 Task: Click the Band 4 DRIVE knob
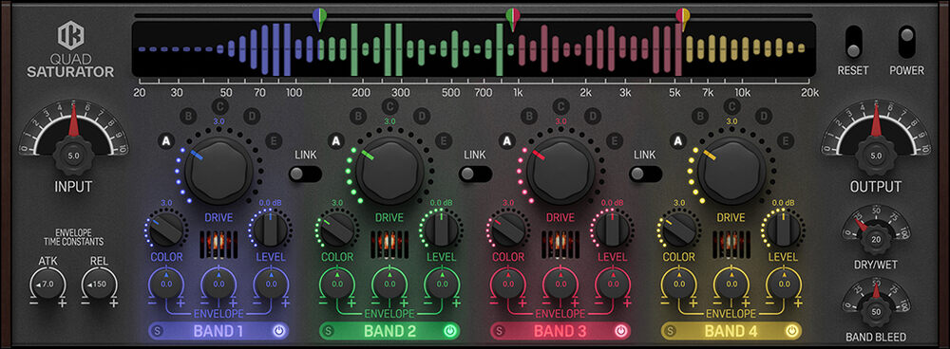731,170
